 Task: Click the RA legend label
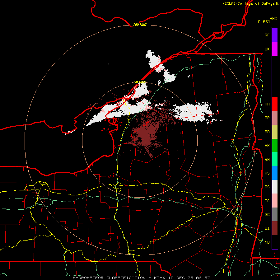coord(267,160)
